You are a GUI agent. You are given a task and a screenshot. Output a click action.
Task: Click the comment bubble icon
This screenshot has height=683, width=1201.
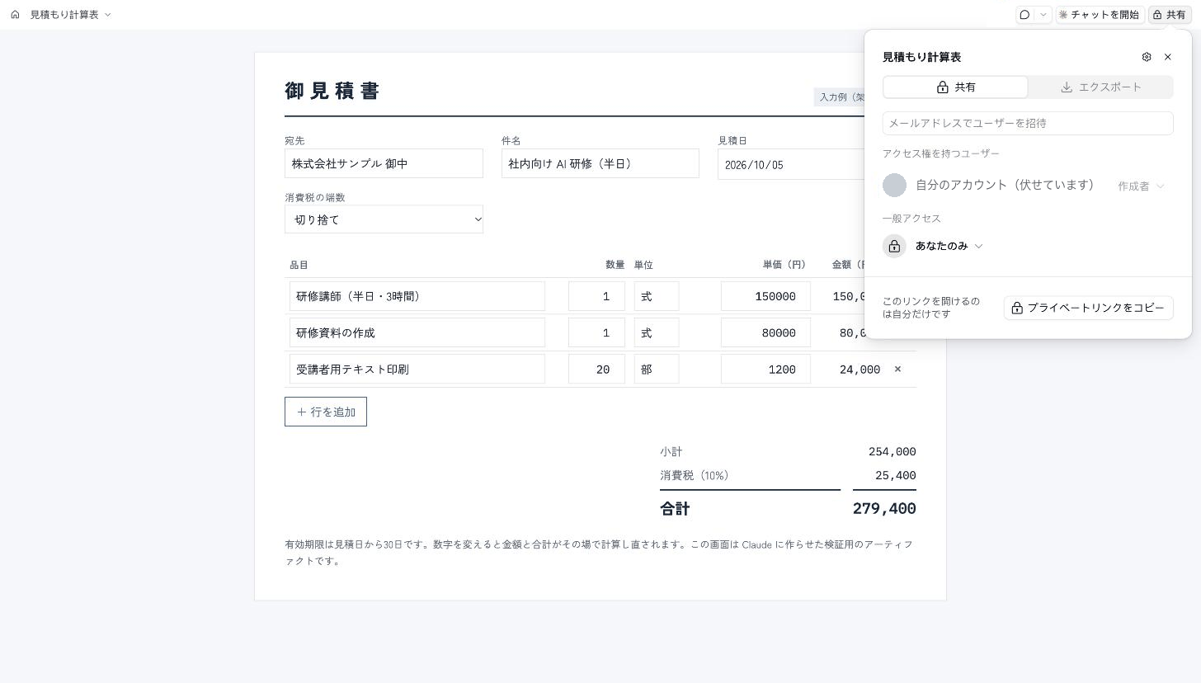pyautogui.click(x=1024, y=15)
